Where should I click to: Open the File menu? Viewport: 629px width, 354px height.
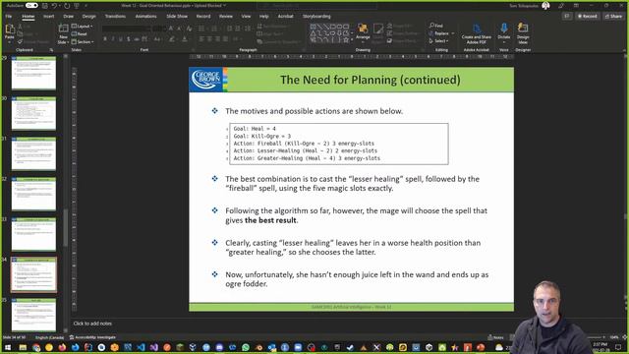9,17
